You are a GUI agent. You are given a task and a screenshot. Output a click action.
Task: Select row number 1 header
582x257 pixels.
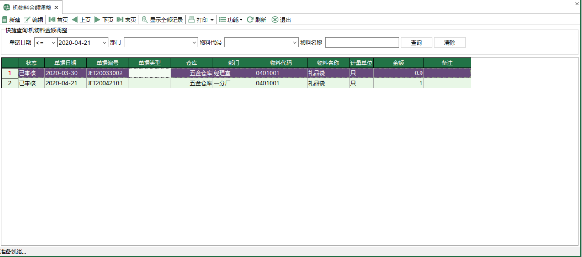tap(10, 73)
